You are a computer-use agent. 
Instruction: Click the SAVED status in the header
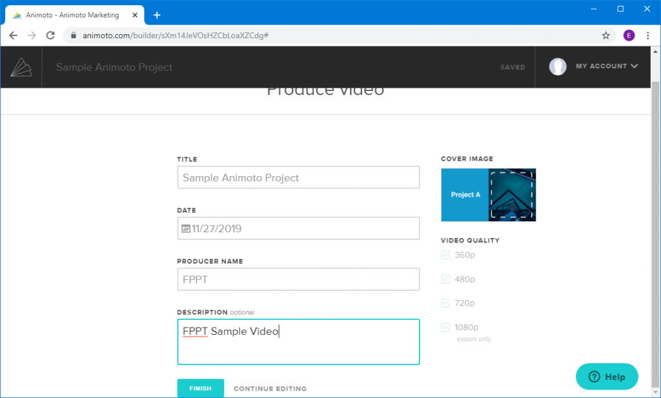(513, 66)
